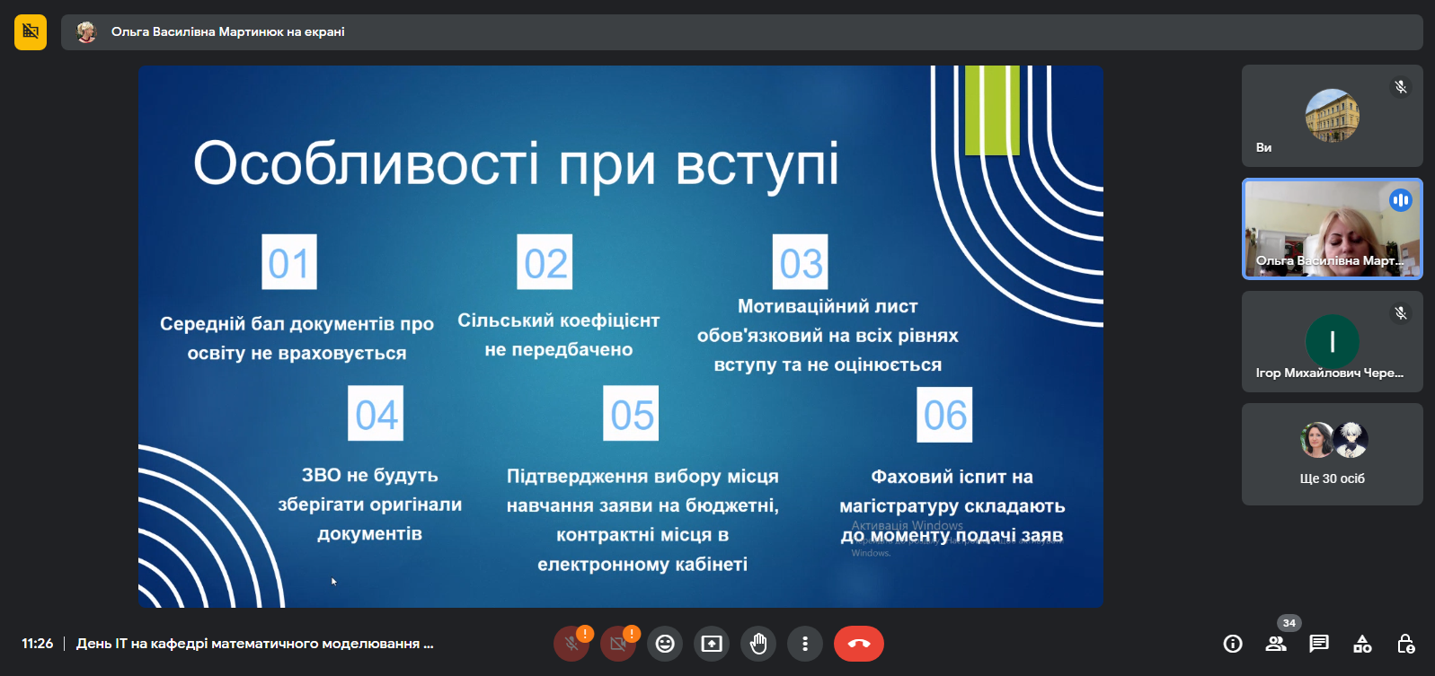Open activities shapes icon
The image size is (1435, 676).
pyautogui.click(x=1362, y=644)
